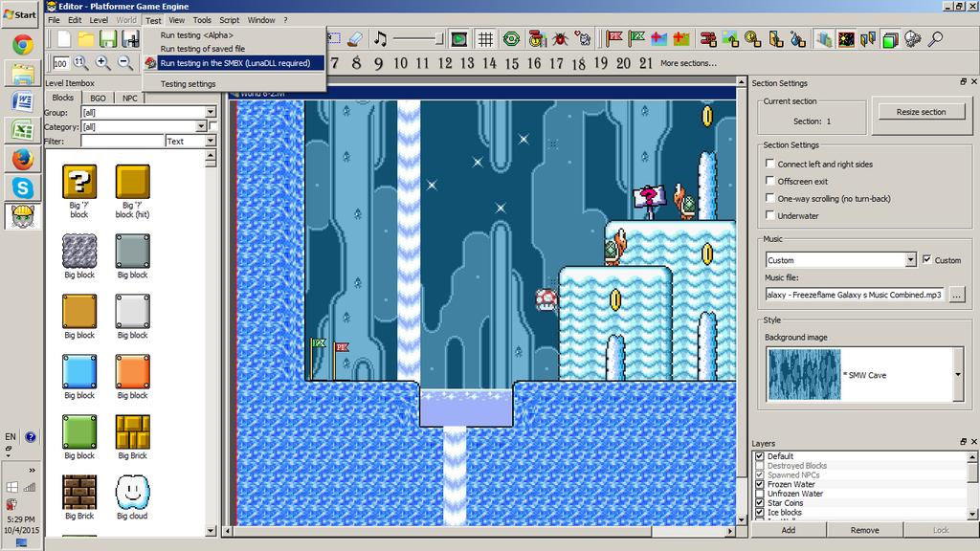This screenshot has height=551, width=980.
Task: Reset zoom with the 1:1 magnifier icon
Action: 80,62
